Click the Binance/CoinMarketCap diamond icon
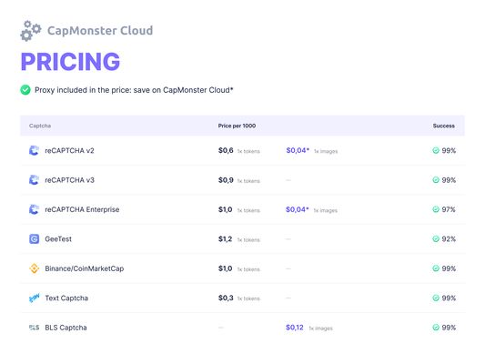Viewport: 485px width, 364px height. pos(34,268)
